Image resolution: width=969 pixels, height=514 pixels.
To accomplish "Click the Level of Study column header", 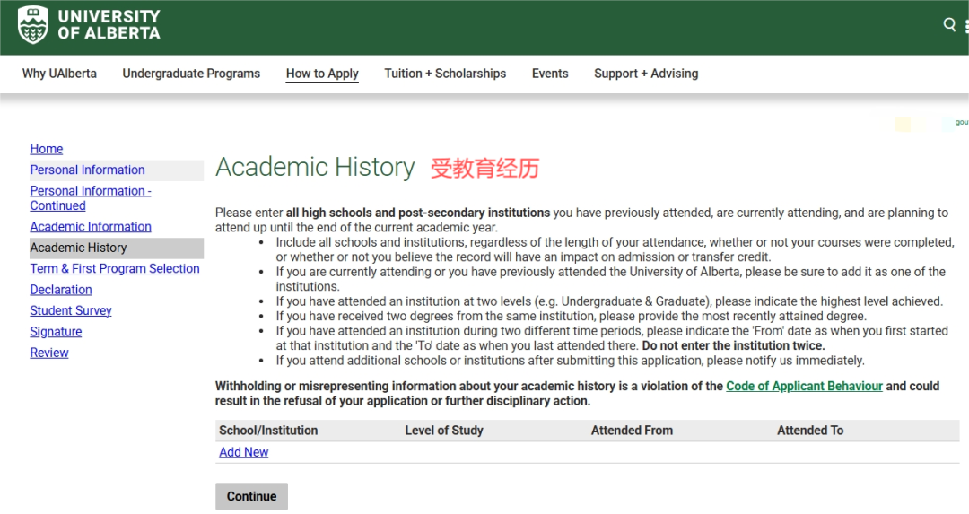I will point(444,431).
